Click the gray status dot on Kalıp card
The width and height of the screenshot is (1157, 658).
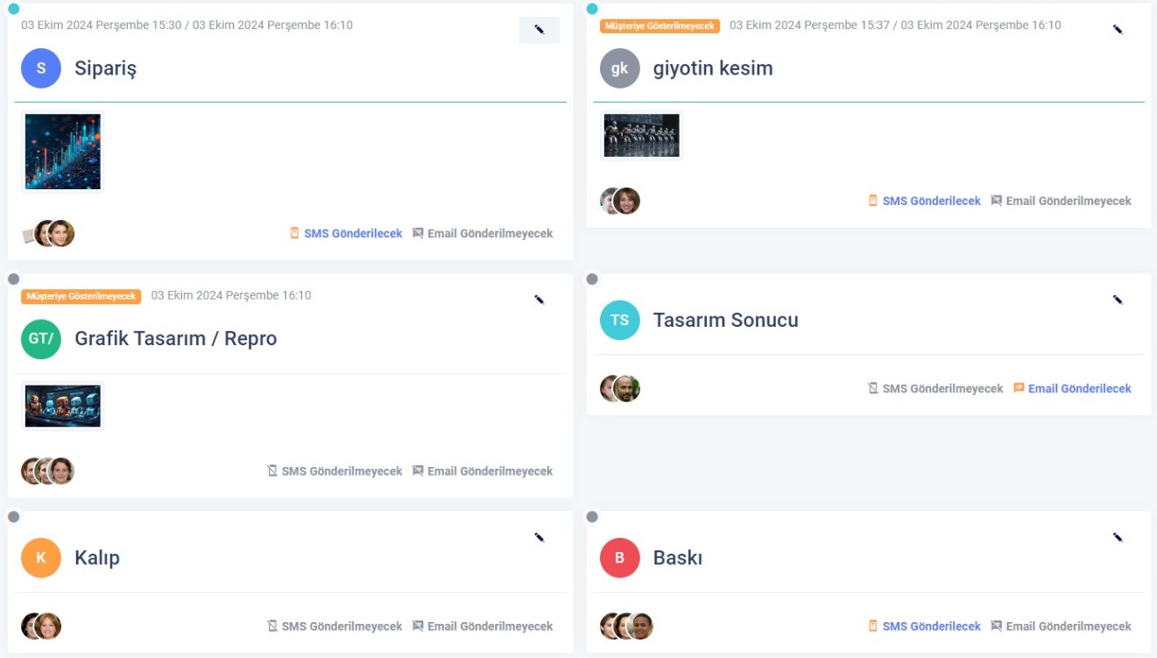point(13,517)
